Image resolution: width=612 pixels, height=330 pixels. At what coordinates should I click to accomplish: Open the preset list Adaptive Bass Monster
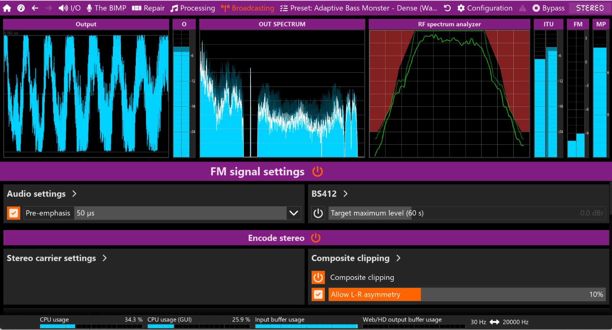click(358, 8)
